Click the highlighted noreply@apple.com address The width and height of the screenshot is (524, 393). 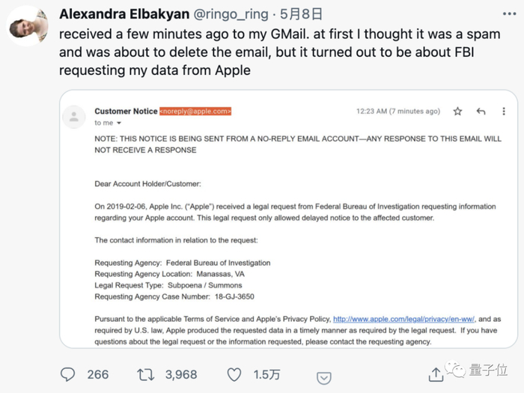(x=195, y=112)
